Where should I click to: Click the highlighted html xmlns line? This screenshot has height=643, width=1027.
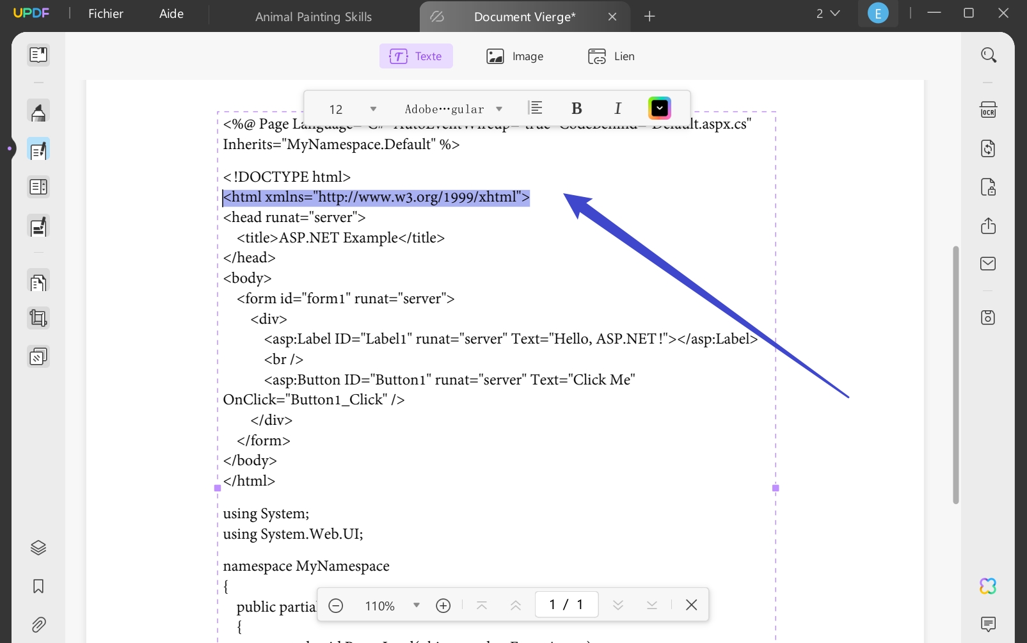376,197
